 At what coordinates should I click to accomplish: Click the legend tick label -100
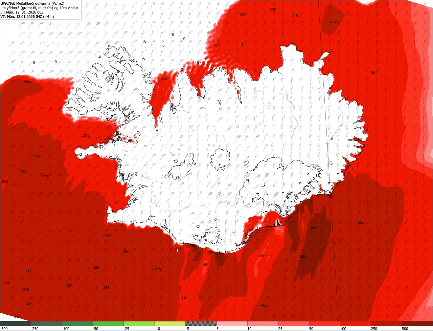tap(65, 329)
